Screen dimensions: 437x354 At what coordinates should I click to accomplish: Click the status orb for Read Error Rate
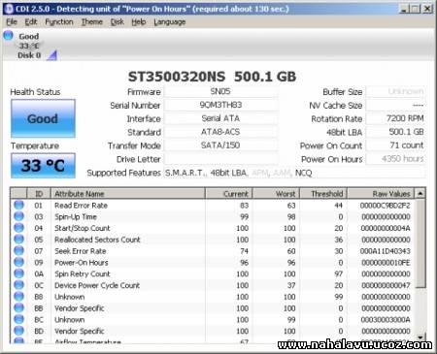pyautogui.click(x=19, y=205)
